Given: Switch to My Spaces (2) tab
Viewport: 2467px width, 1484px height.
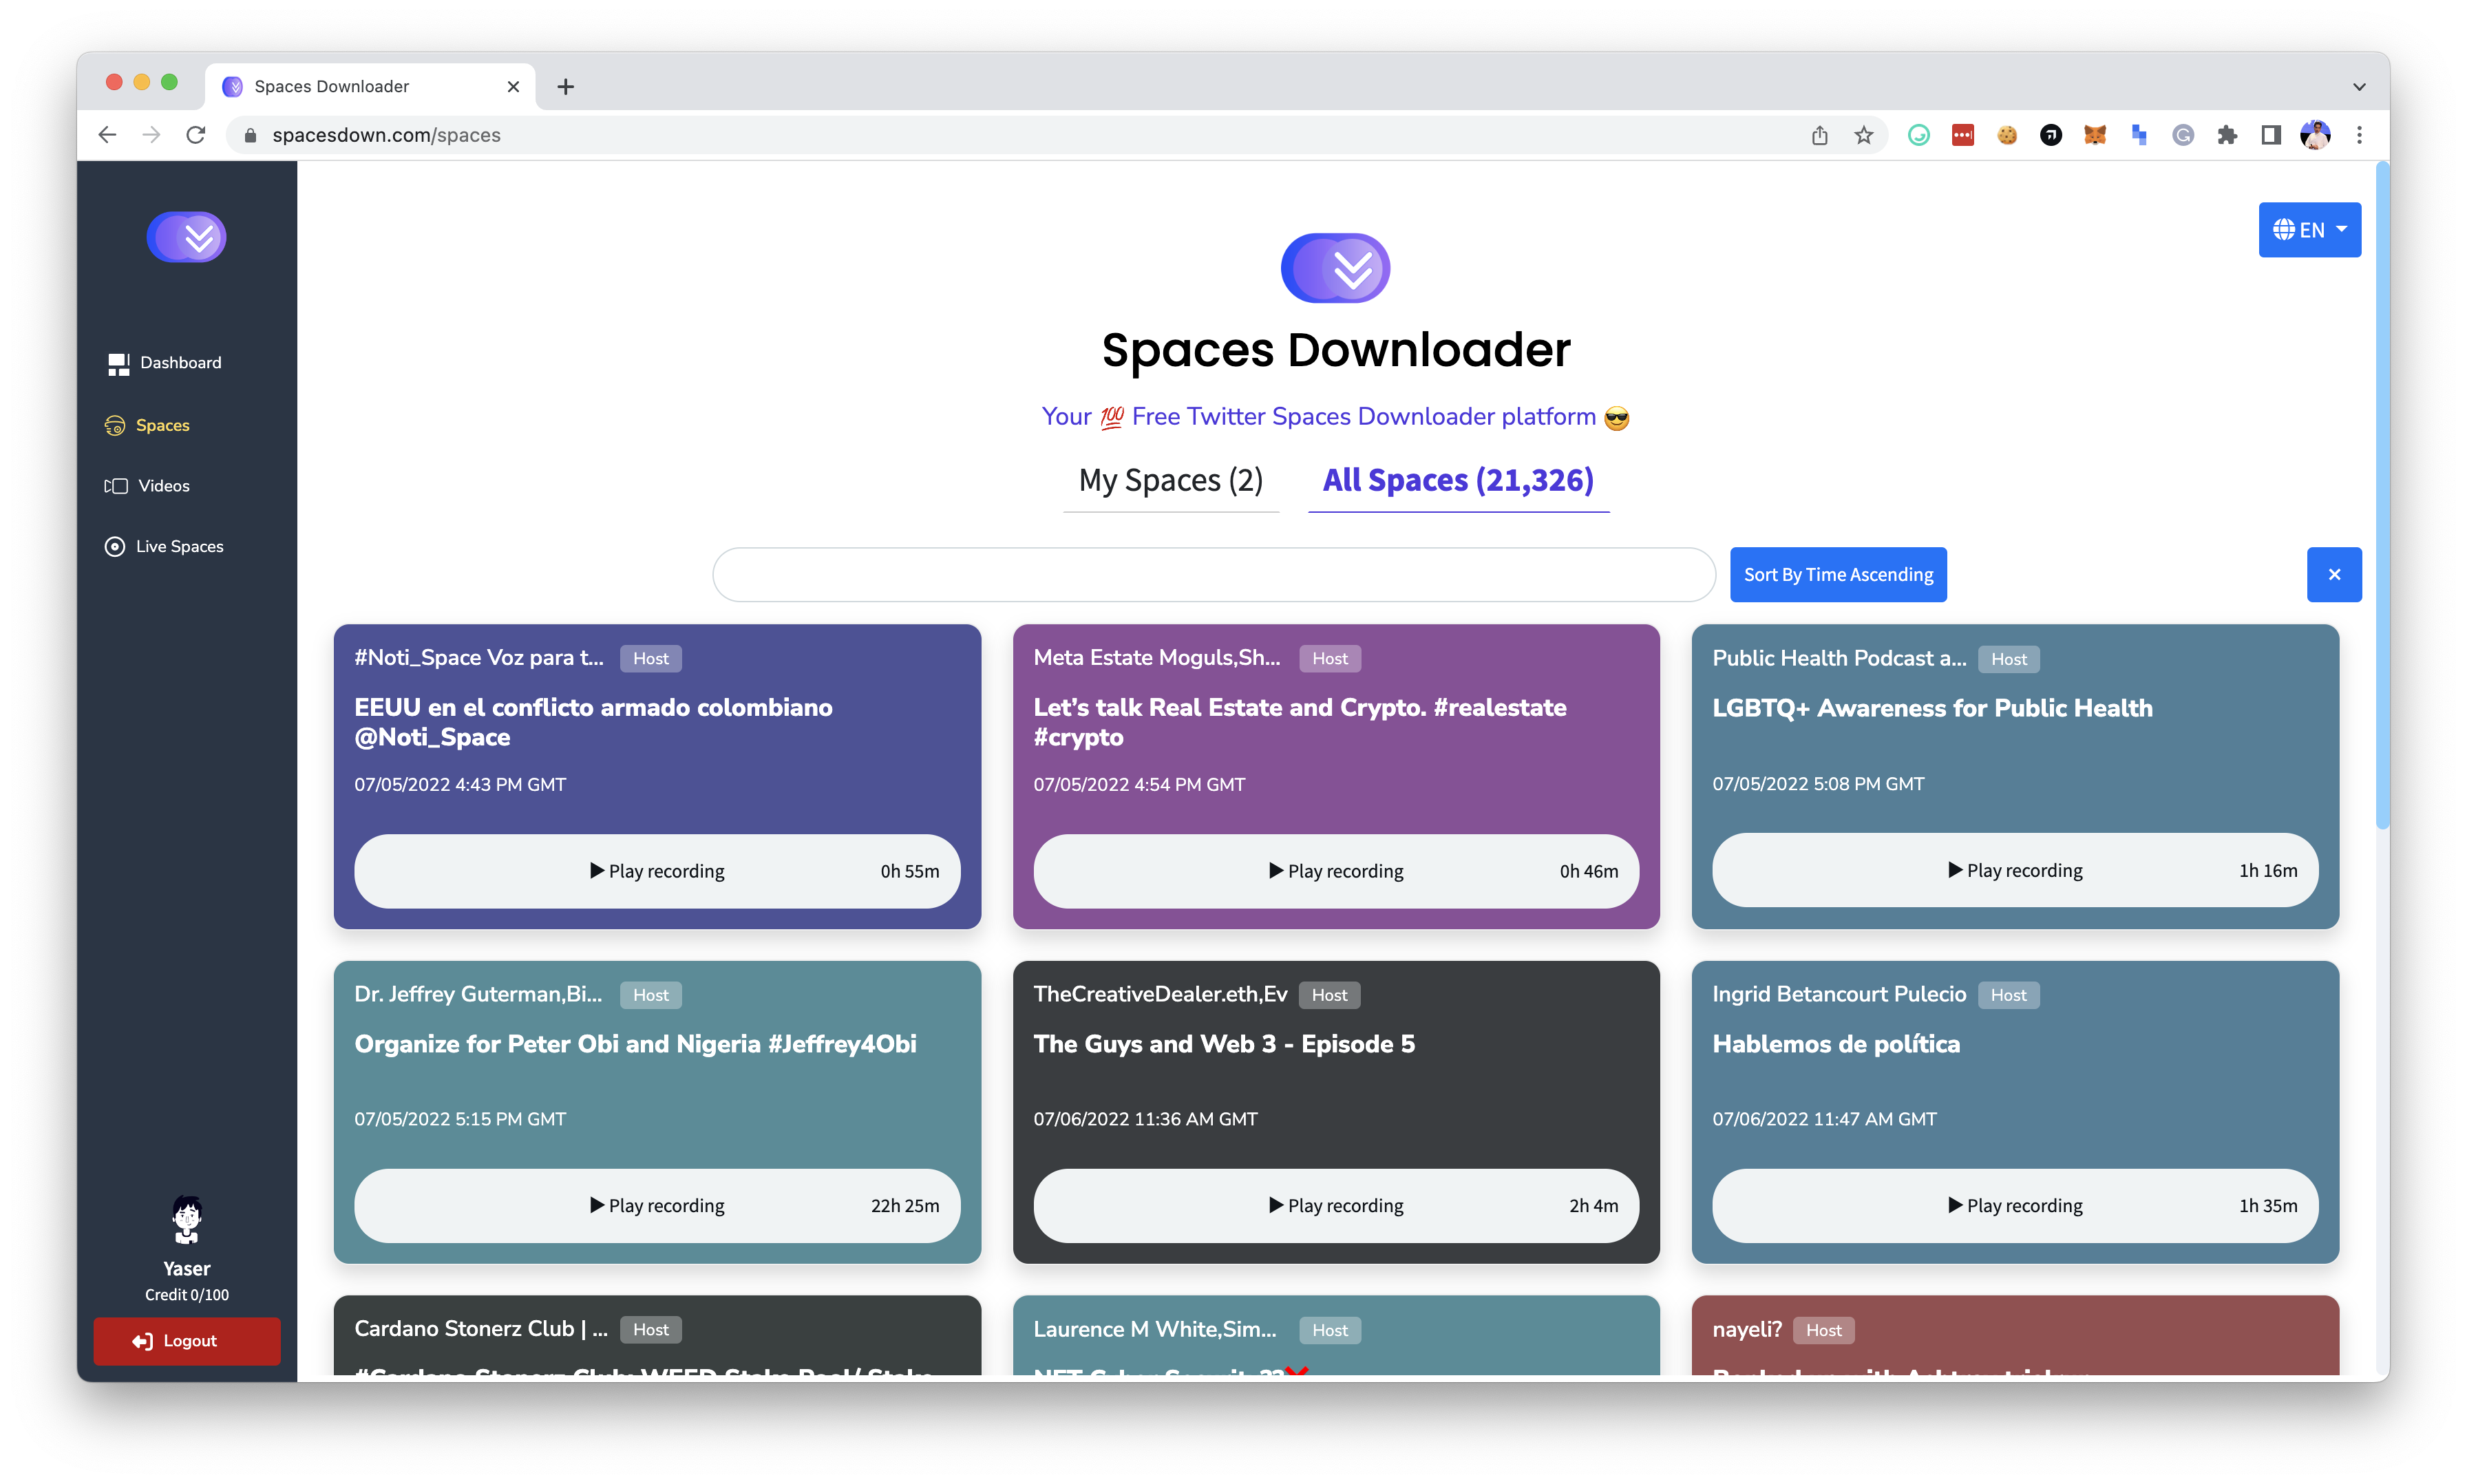Looking at the screenshot, I should [1170, 481].
